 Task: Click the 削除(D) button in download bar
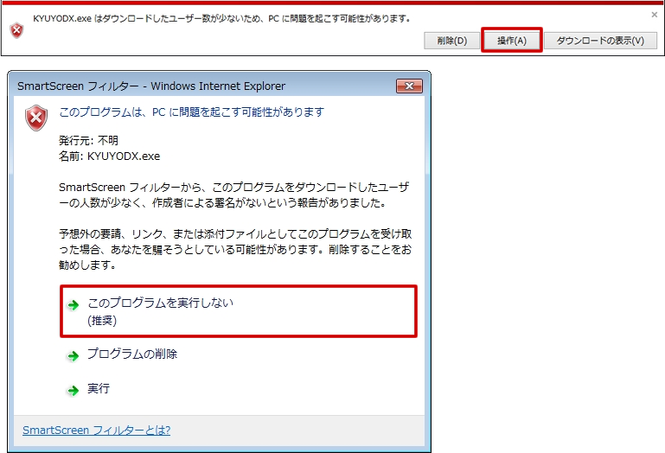451,41
